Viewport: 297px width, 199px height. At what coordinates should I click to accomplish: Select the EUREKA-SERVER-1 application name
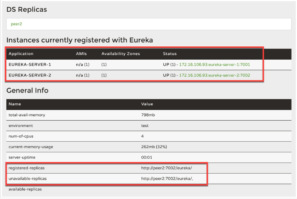point(30,64)
